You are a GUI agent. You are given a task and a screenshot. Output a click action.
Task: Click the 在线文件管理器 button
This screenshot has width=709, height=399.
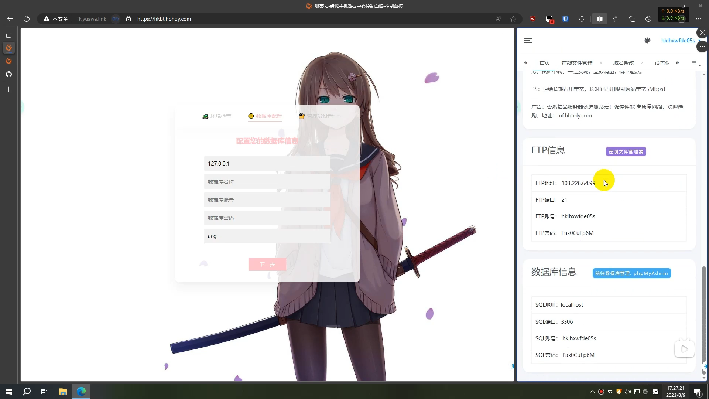coord(626,151)
